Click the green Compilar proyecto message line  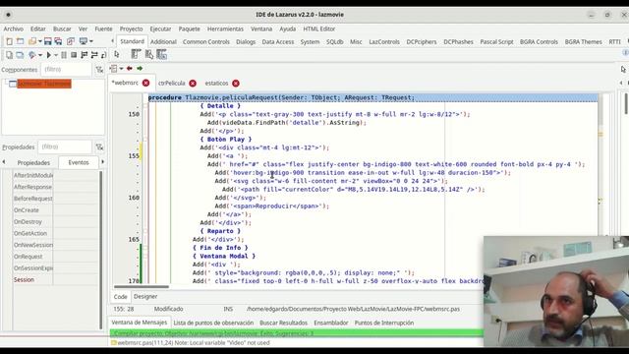pyautogui.click(x=297, y=333)
